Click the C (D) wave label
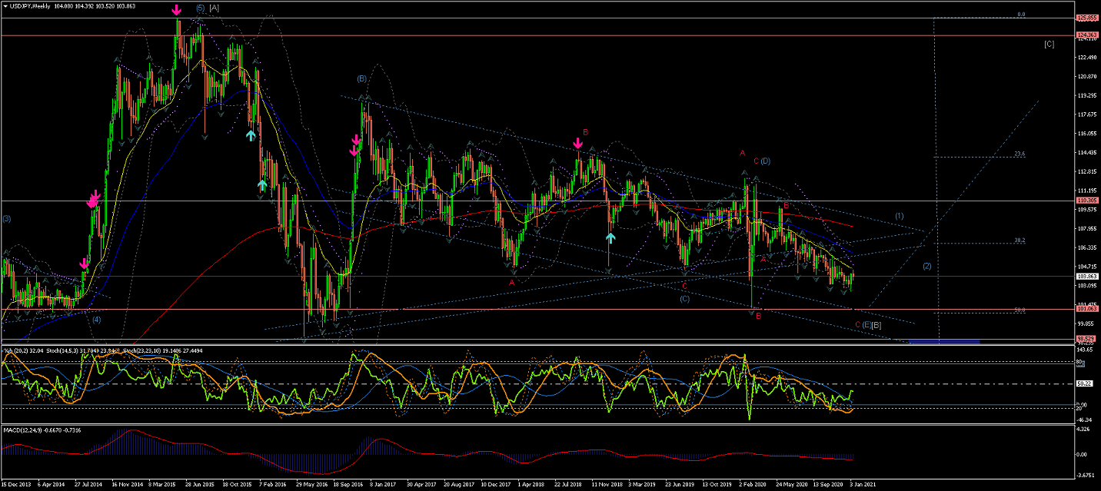 762,161
